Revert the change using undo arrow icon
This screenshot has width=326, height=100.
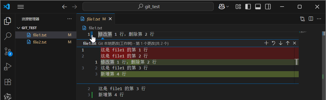point(274,43)
